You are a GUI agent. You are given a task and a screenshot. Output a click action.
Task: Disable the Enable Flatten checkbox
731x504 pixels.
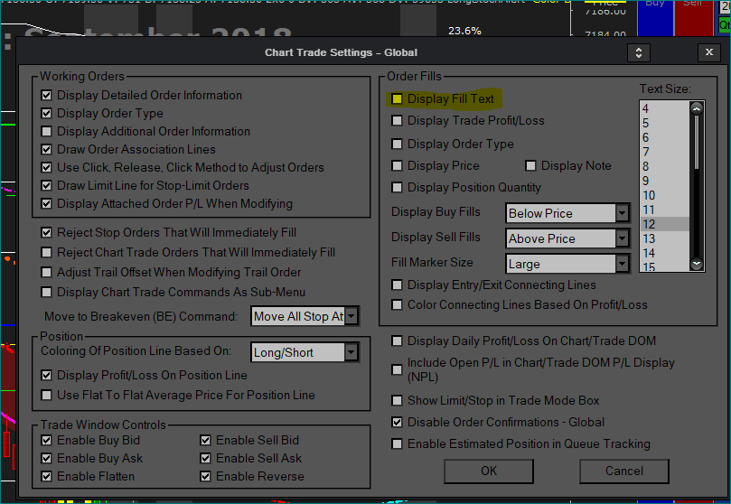coord(47,476)
